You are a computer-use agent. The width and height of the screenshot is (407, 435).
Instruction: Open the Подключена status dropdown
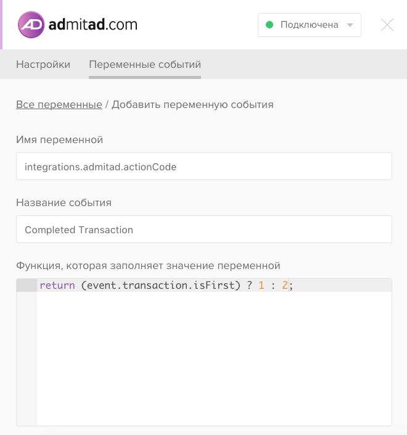tap(310, 25)
